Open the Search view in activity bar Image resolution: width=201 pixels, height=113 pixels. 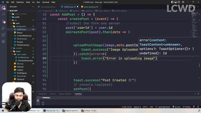(3, 14)
